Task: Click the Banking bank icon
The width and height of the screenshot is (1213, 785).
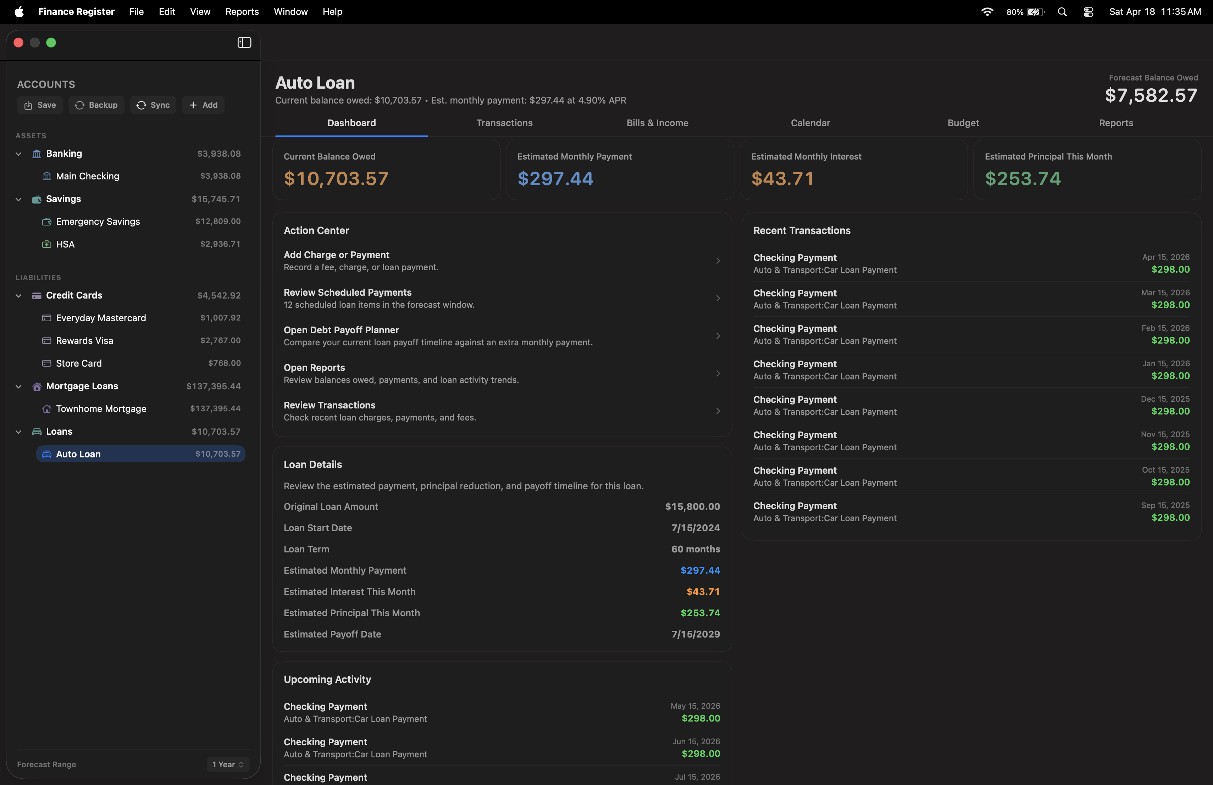Action: click(37, 154)
